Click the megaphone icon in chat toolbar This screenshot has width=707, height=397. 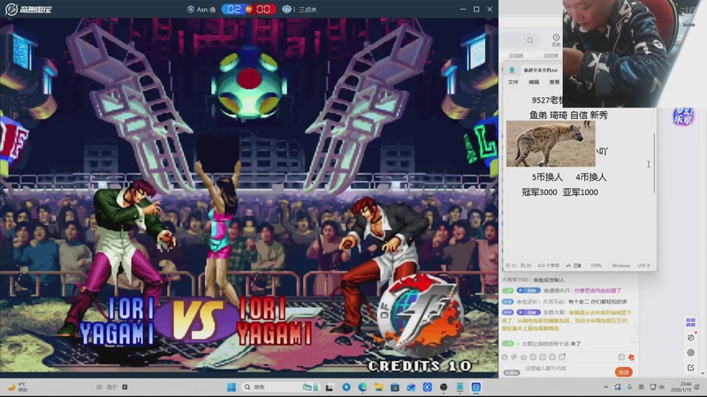[x=514, y=357]
